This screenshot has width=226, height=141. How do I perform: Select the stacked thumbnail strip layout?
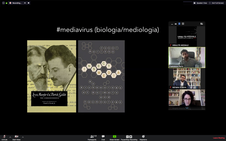(x=179, y=24)
